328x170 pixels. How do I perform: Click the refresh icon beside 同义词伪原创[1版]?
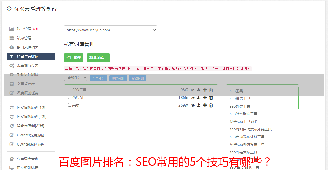point(12,108)
